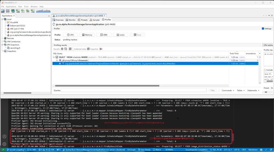This screenshot has height=152, width=274.
Task: Click the results view square icon
Action: (x=70, y=49)
